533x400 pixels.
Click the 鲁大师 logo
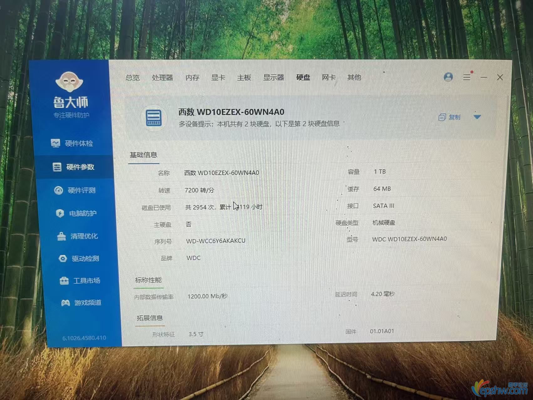[70, 95]
